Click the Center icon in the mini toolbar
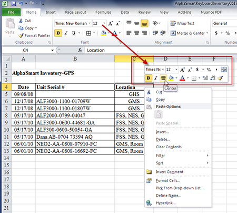Screen dimensions: 237x213 [x=163, y=78]
